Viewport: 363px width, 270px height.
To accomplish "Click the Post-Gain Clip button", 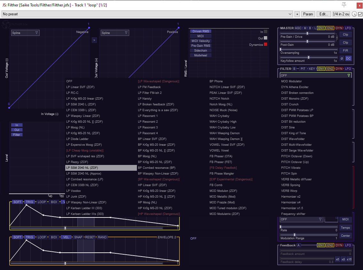I will [x=345, y=43].
